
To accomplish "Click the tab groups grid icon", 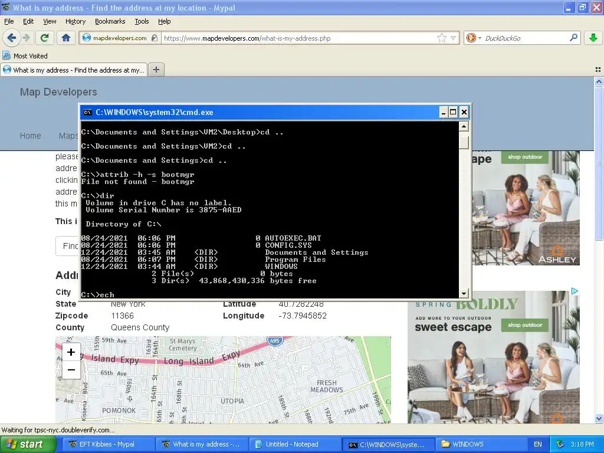I will coord(598,70).
